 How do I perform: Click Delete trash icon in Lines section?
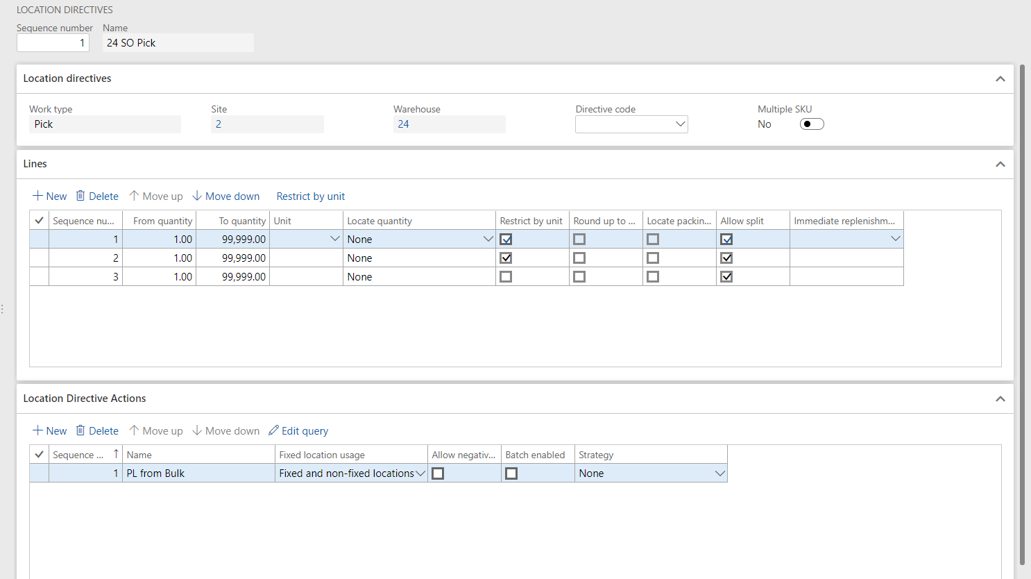pyautogui.click(x=80, y=196)
